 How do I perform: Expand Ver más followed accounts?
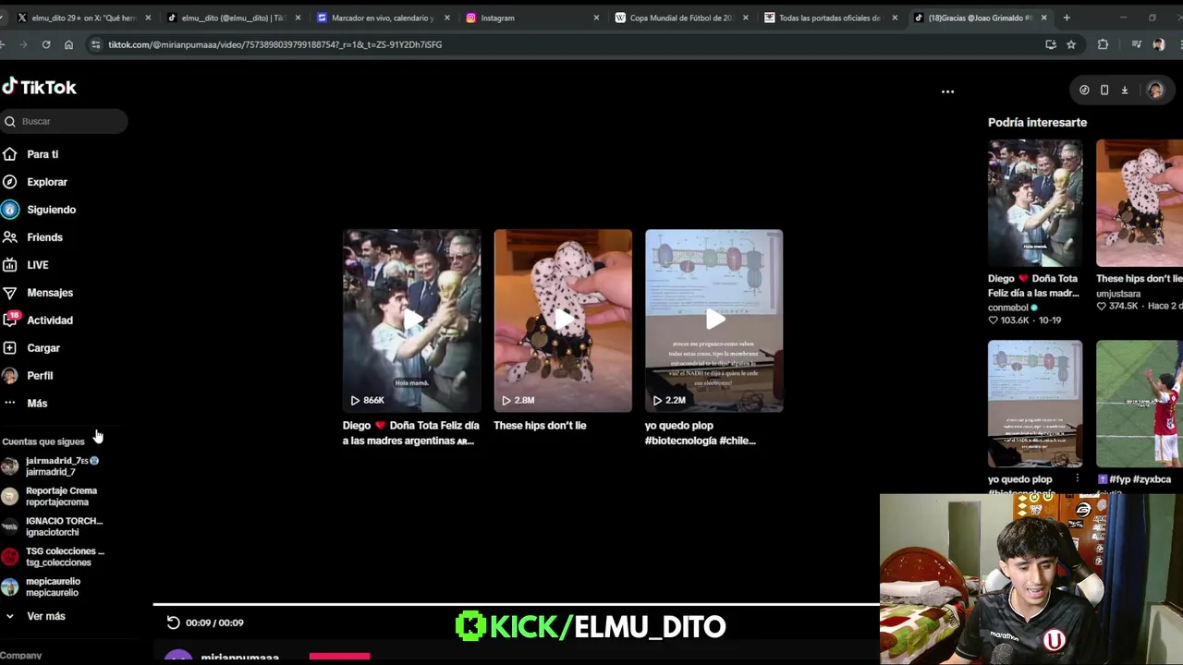[x=45, y=616]
